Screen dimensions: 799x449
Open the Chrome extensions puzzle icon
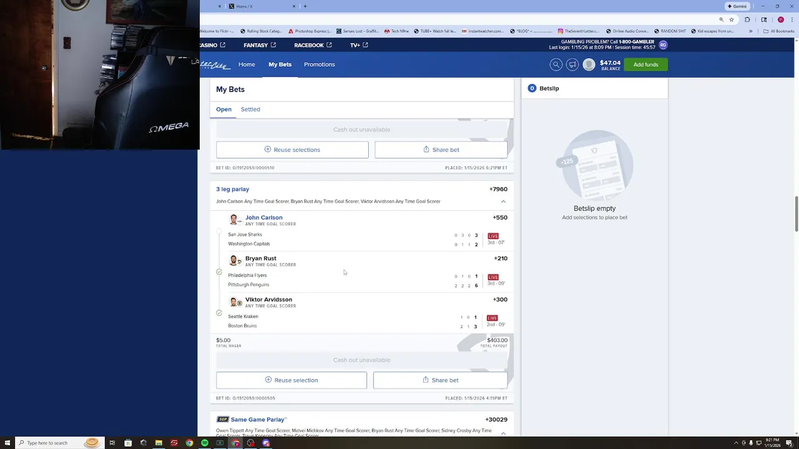747,19
